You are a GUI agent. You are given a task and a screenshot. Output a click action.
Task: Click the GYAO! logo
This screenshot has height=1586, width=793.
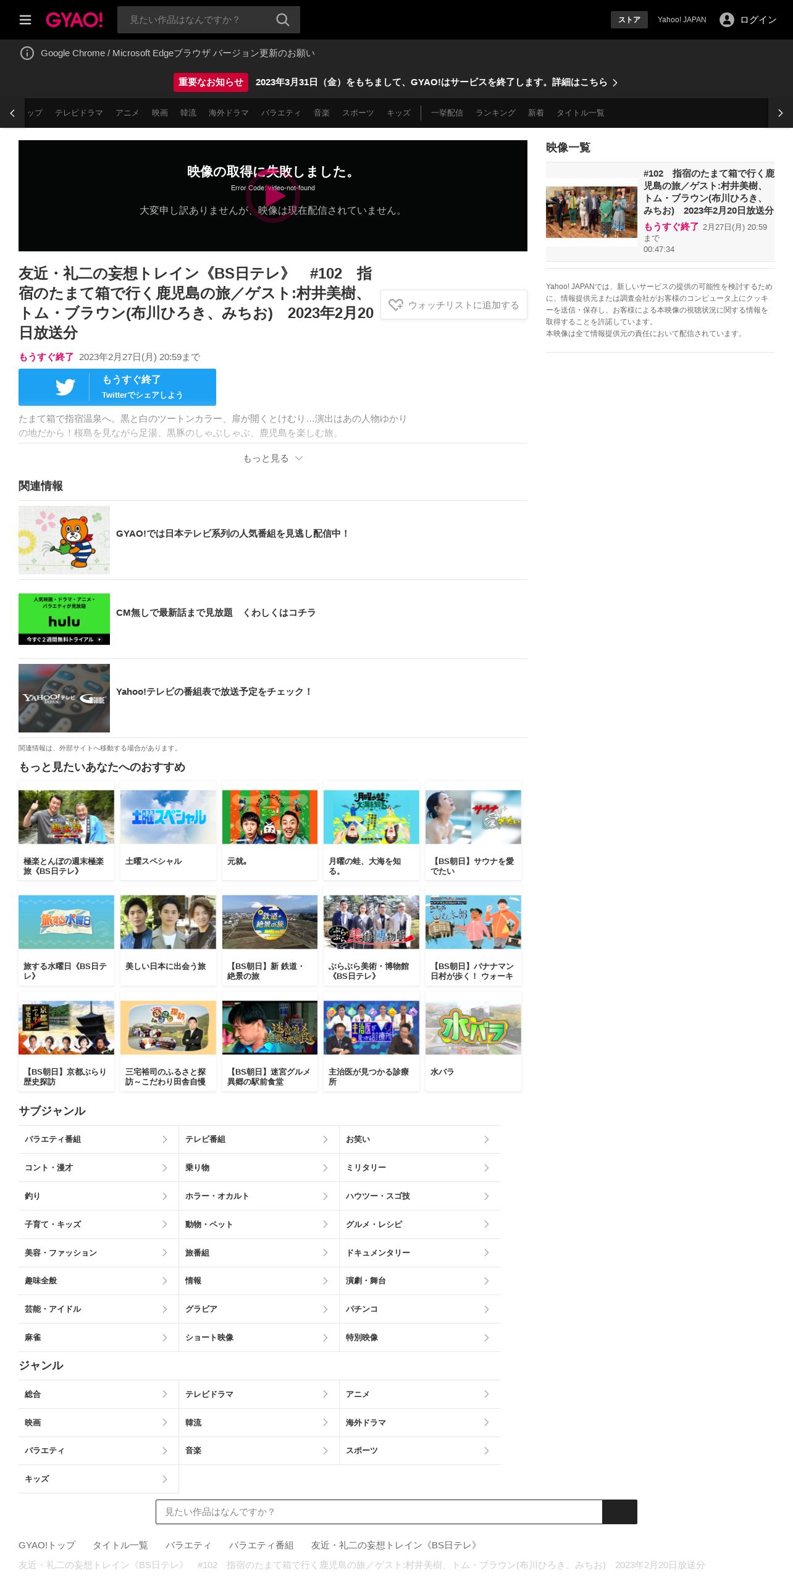pos(74,20)
